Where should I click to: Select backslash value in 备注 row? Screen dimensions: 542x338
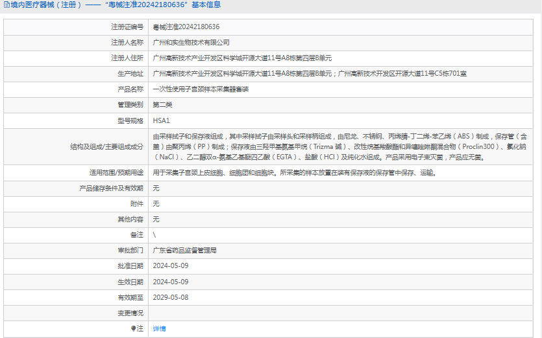(154, 234)
